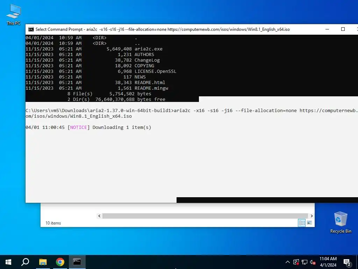Open File Explorer from the taskbar
Viewport: 358px width, 269px height.
tap(43, 262)
